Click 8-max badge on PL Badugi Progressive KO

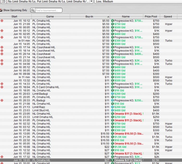pyautogui.click(x=112, y=100)
